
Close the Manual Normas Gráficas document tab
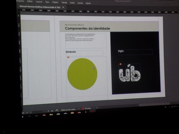pyautogui.click(x=63, y=7)
